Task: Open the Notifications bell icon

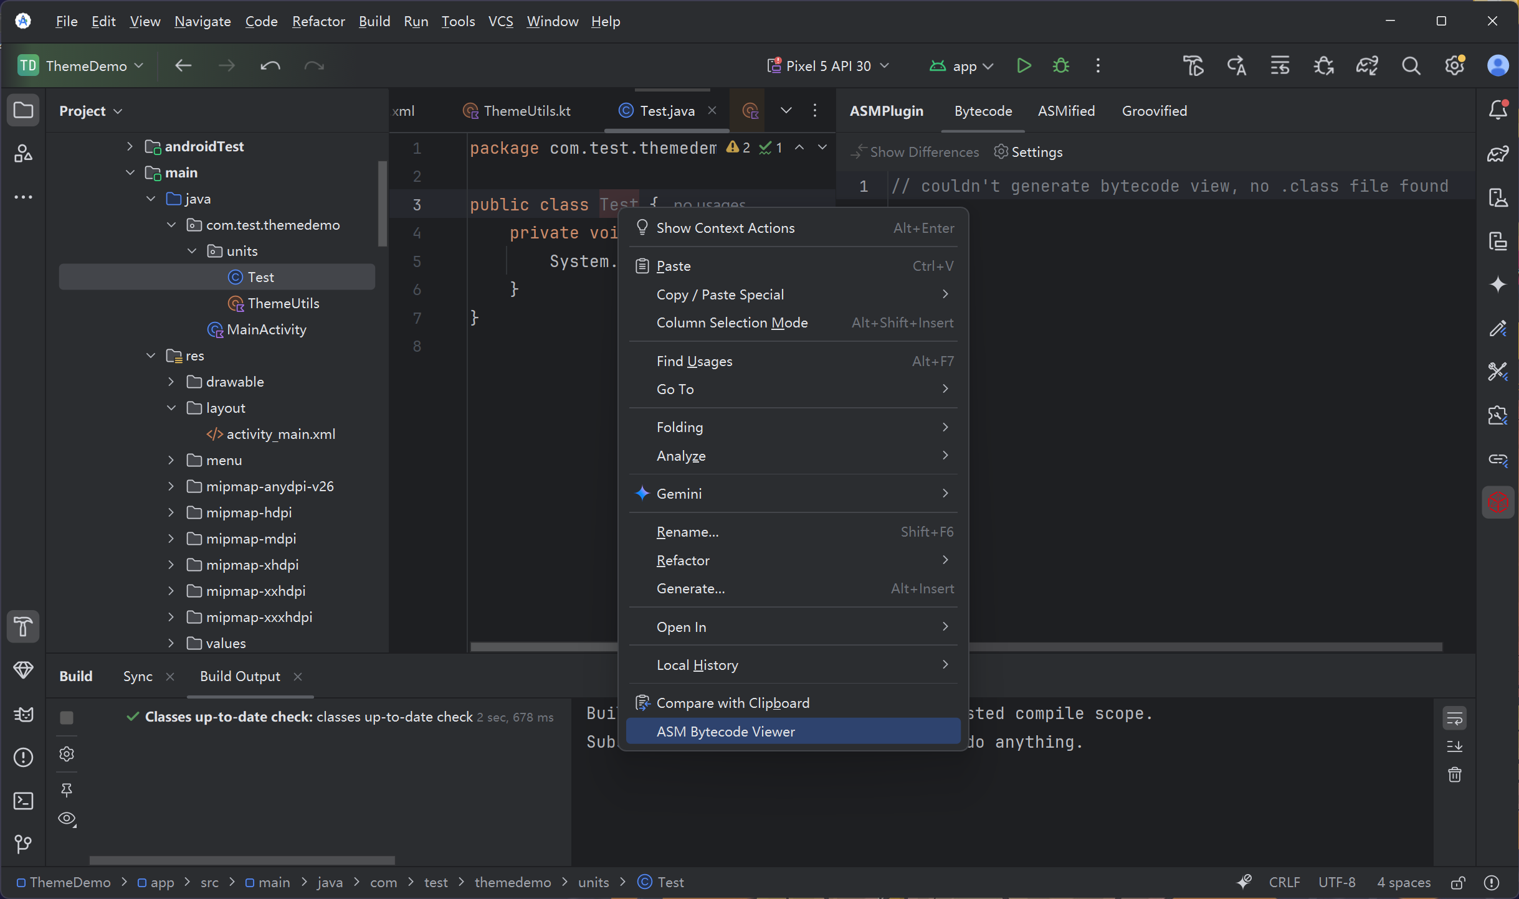Action: tap(1498, 110)
